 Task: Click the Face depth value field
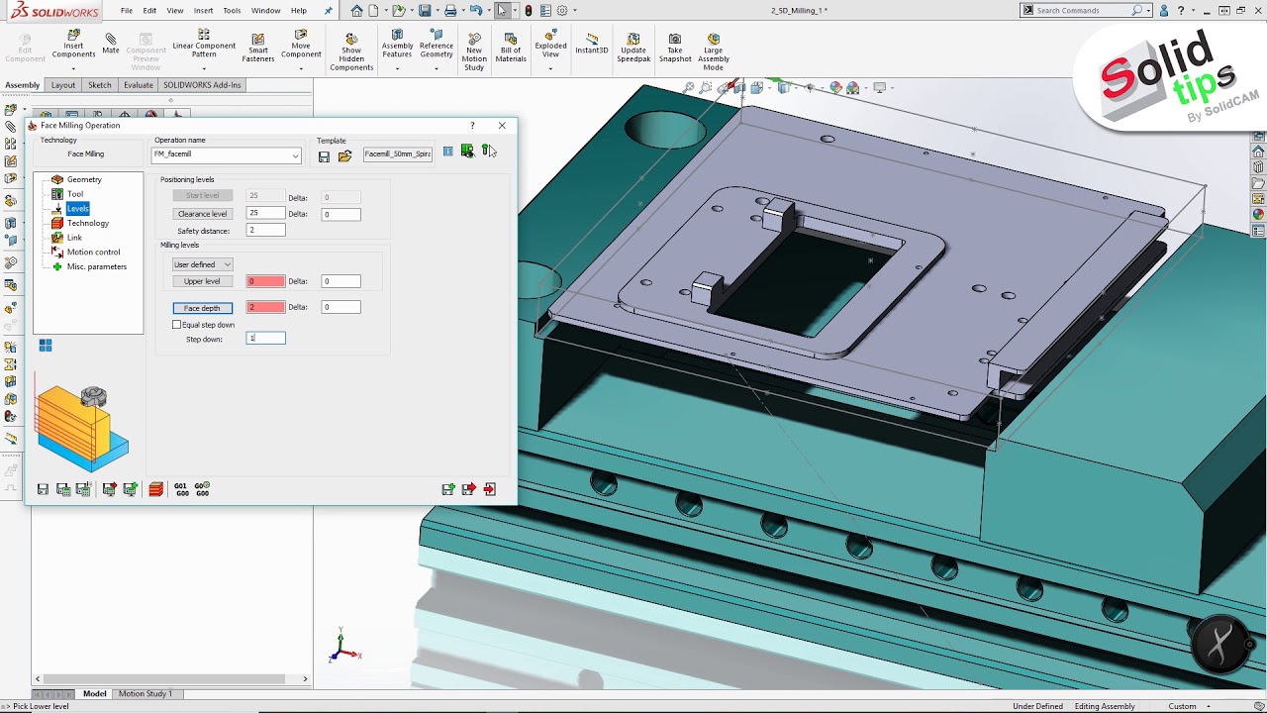(265, 308)
